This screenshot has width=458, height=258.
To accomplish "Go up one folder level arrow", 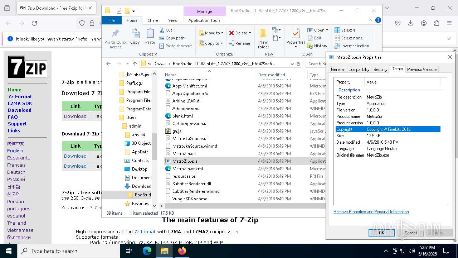I will tap(135, 64).
